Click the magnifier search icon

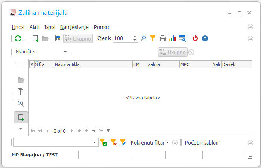[x=143, y=38]
